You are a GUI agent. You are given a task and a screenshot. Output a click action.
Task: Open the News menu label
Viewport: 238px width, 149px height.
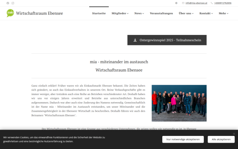(138, 14)
